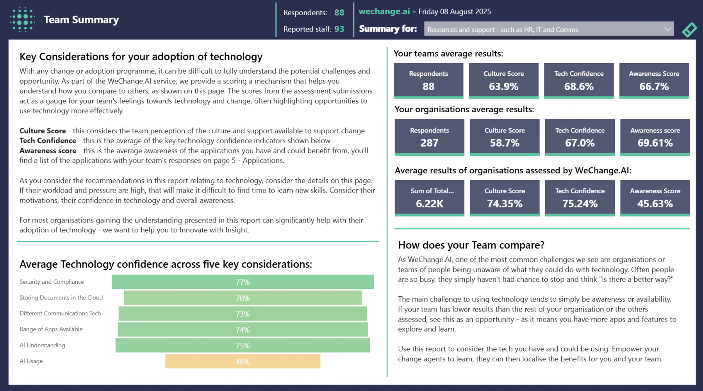Click the dropdown chevron arrow

[x=667, y=29]
